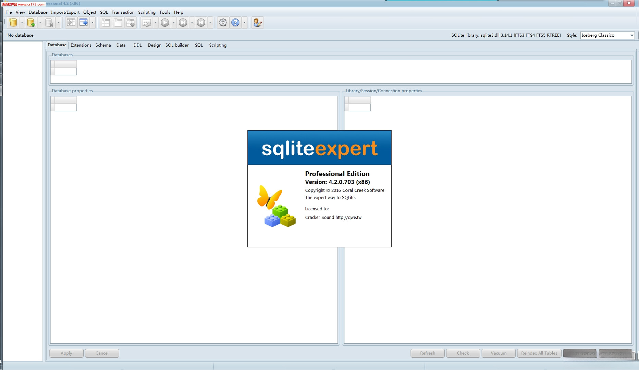
Task: Open the Style combo box Iceberg Classico
Action: pos(607,35)
